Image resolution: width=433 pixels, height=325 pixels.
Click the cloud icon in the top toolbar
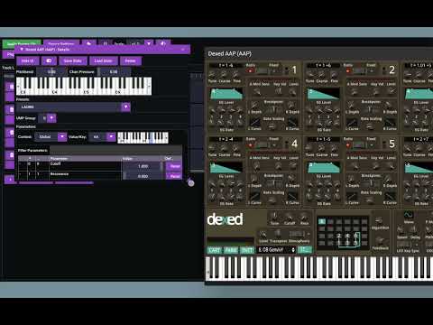point(89,43)
